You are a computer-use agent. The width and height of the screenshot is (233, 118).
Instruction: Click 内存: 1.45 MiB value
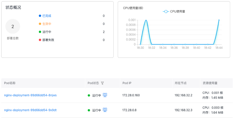pos(213,98)
